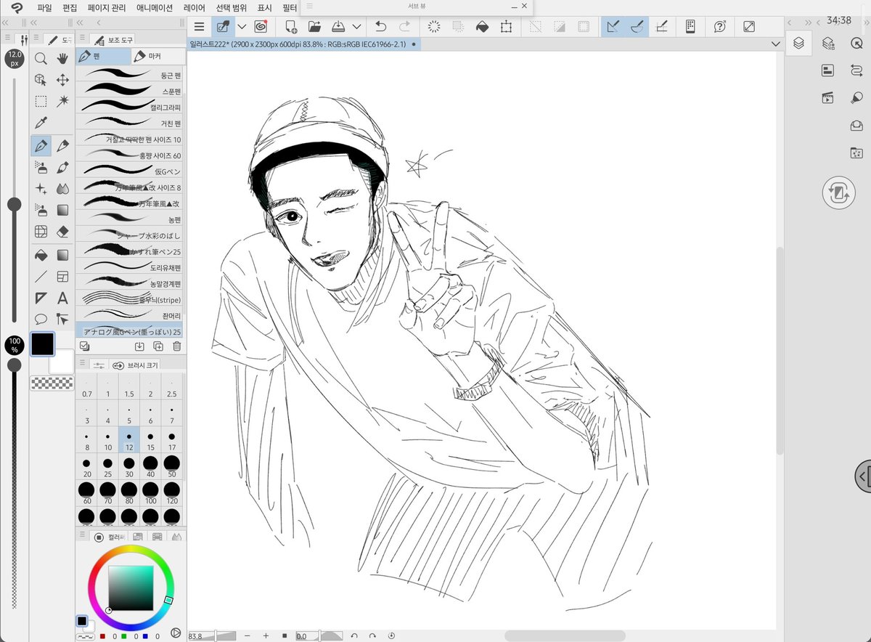
Task: Open the Layer panel icon on right
Action: [798, 43]
